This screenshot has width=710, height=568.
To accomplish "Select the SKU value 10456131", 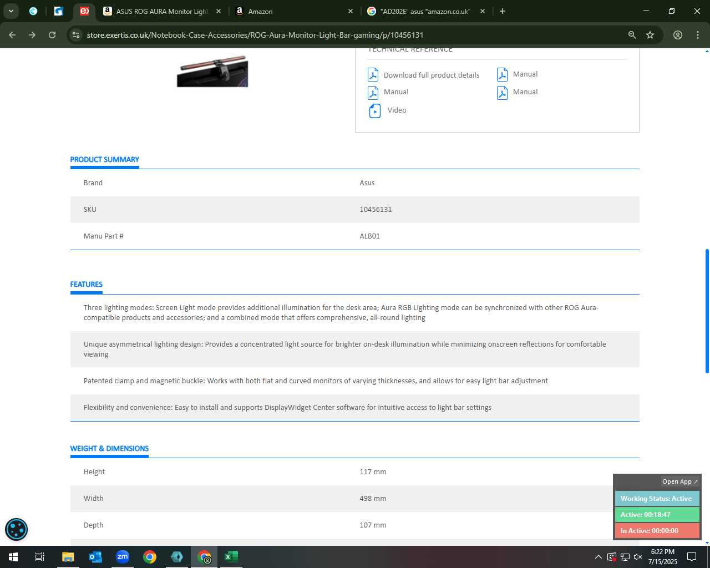I will click(376, 210).
